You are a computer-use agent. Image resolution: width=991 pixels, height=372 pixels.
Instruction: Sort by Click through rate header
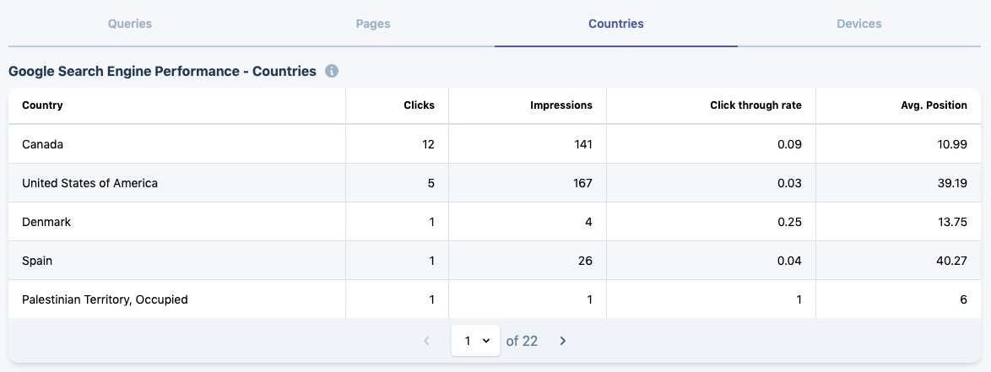[755, 105]
